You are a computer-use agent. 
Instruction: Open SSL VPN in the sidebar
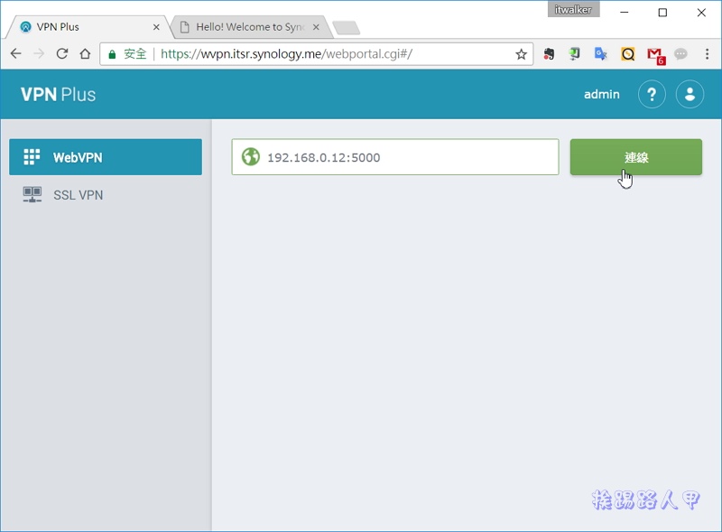pos(106,195)
